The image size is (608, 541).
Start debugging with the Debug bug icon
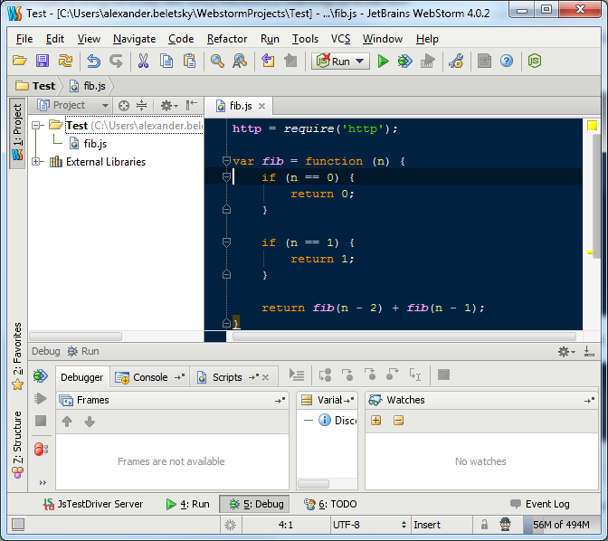tap(404, 62)
